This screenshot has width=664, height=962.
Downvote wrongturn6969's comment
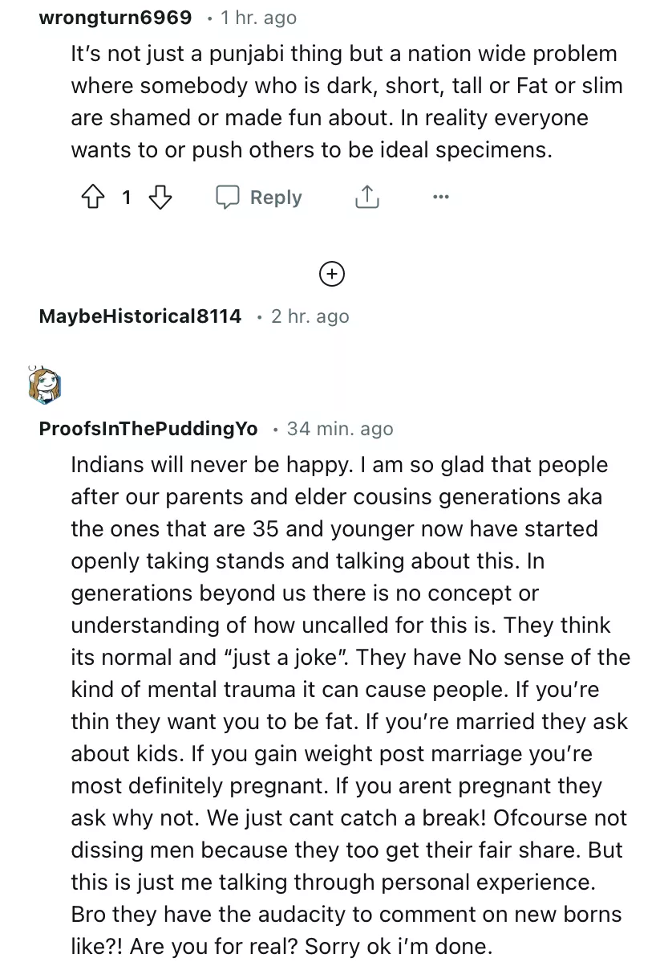[x=161, y=198]
